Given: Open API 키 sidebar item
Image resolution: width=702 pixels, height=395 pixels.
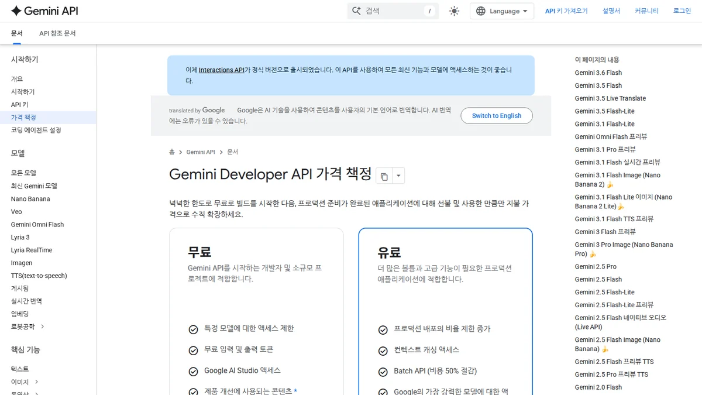Looking at the screenshot, I should pyautogui.click(x=19, y=105).
